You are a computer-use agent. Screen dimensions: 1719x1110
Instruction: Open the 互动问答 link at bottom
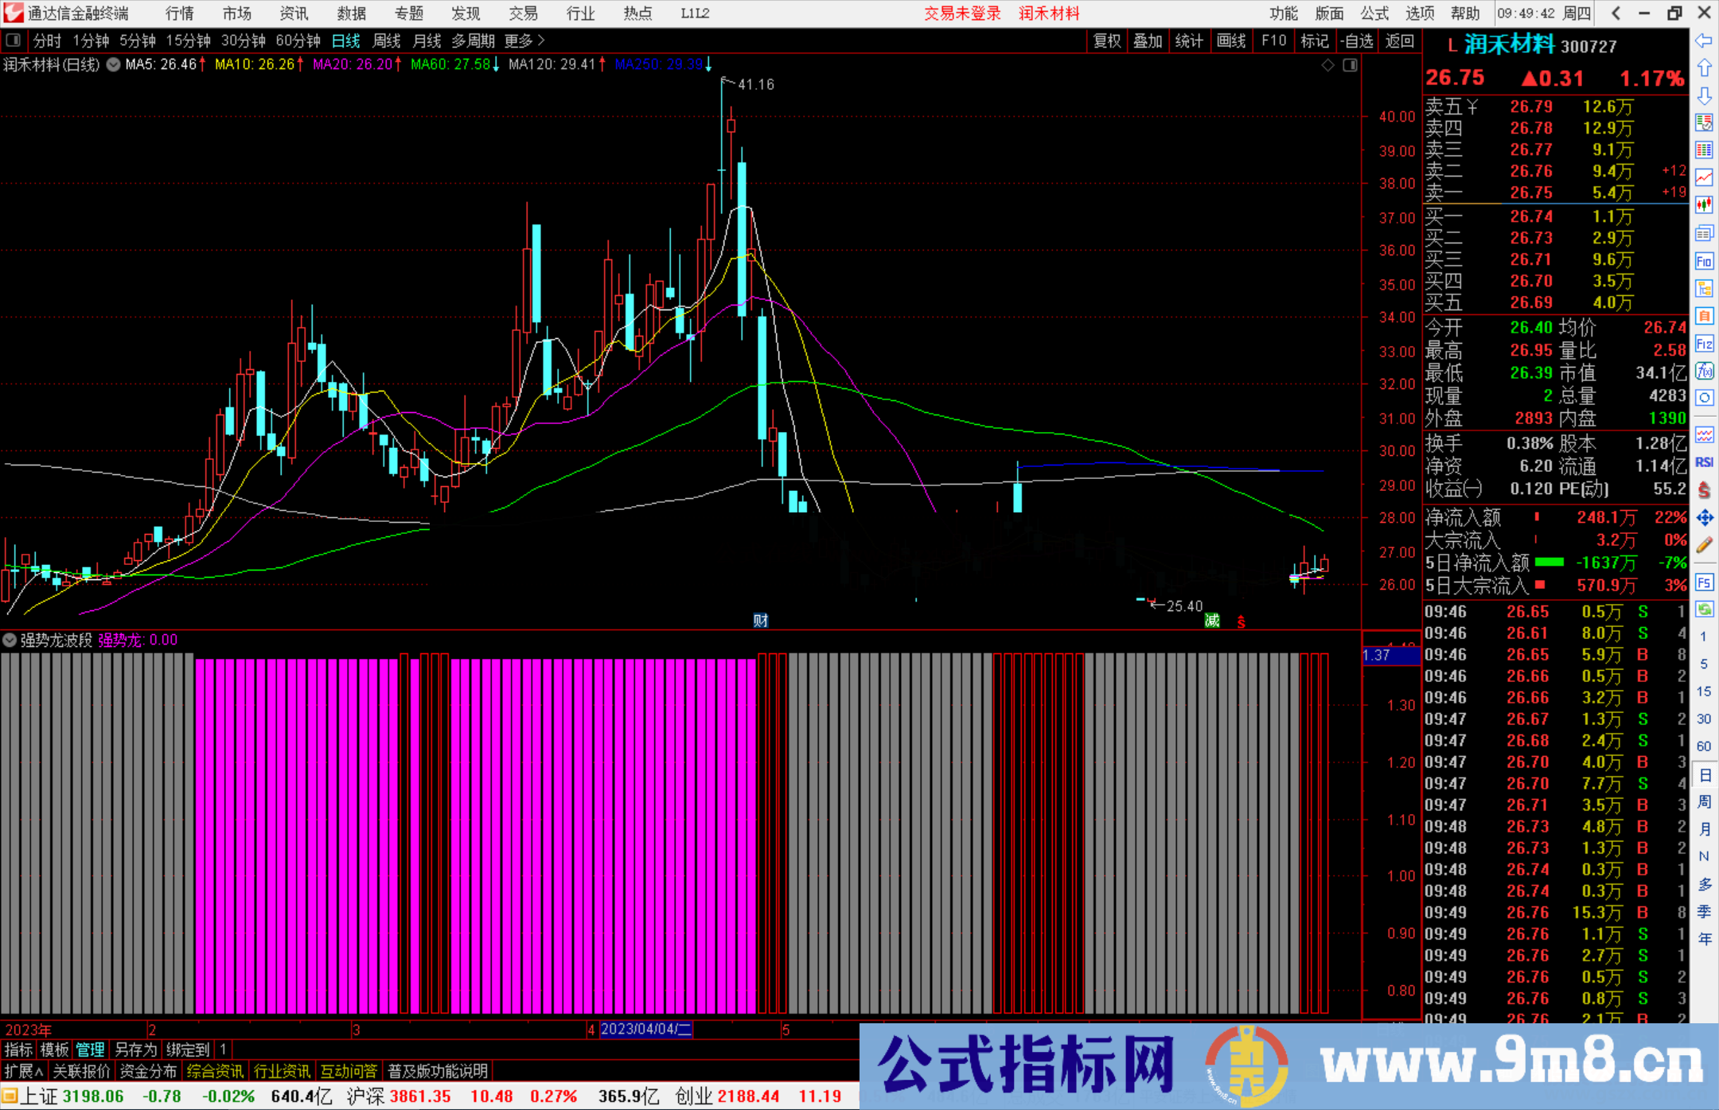[349, 1071]
